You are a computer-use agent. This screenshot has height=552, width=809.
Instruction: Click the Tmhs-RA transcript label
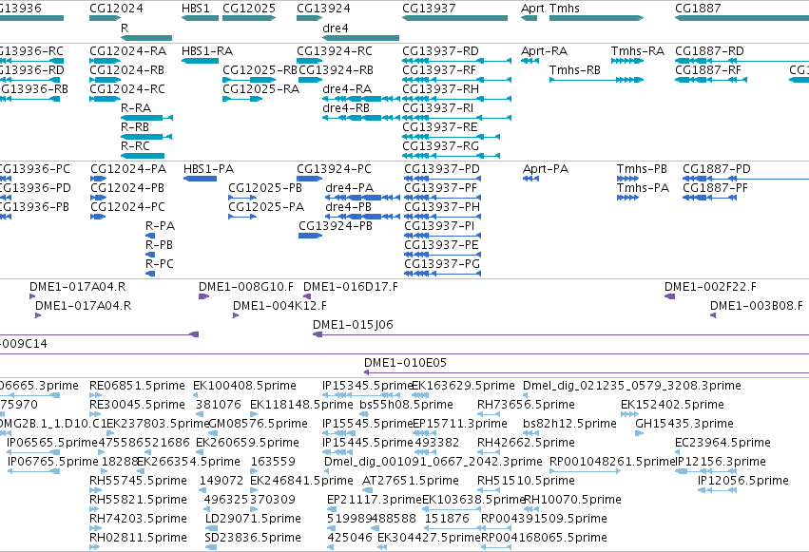(638, 51)
